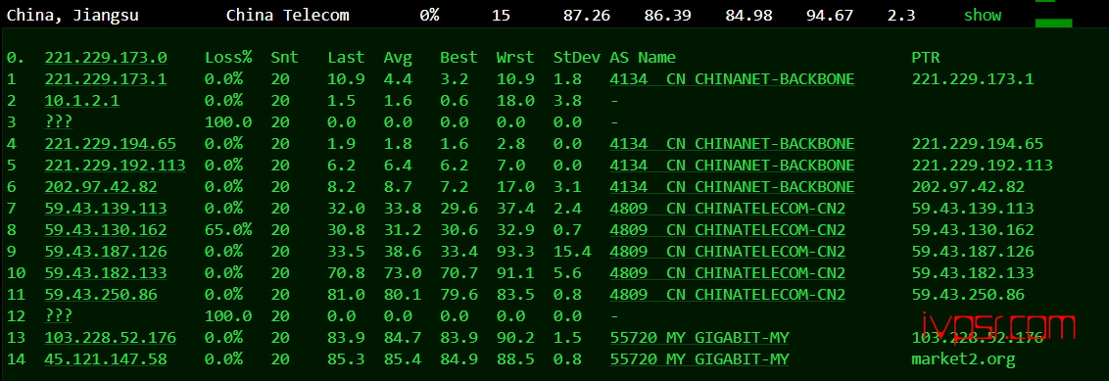Click the market2.org PTR text
Viewport: 1109px width, 381px height.
(963, 359)
